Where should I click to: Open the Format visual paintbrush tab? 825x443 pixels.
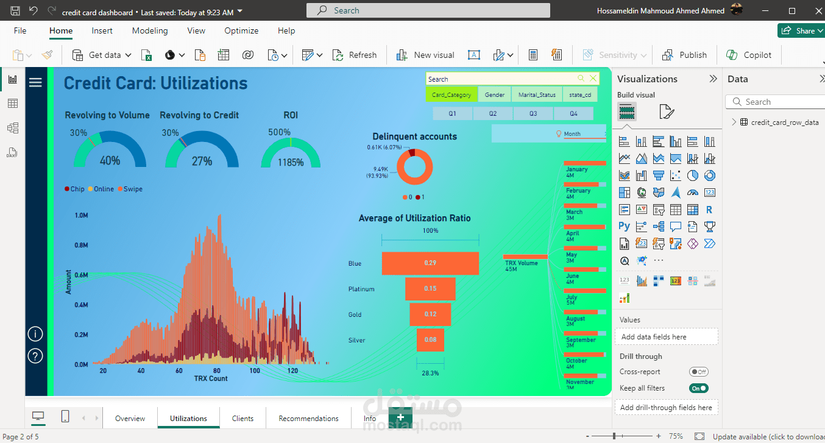[667, 112]
